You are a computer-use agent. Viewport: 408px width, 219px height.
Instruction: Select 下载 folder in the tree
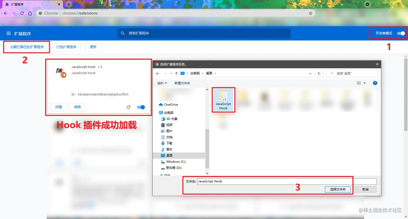[x=167, y=143]
